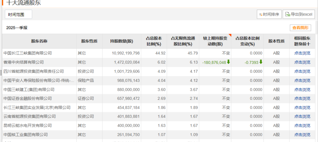This screenshot has height=142, width=318.
Task: Select shareholder 中国三峡建工(集团)有限公司
Action: pos(29,90)
